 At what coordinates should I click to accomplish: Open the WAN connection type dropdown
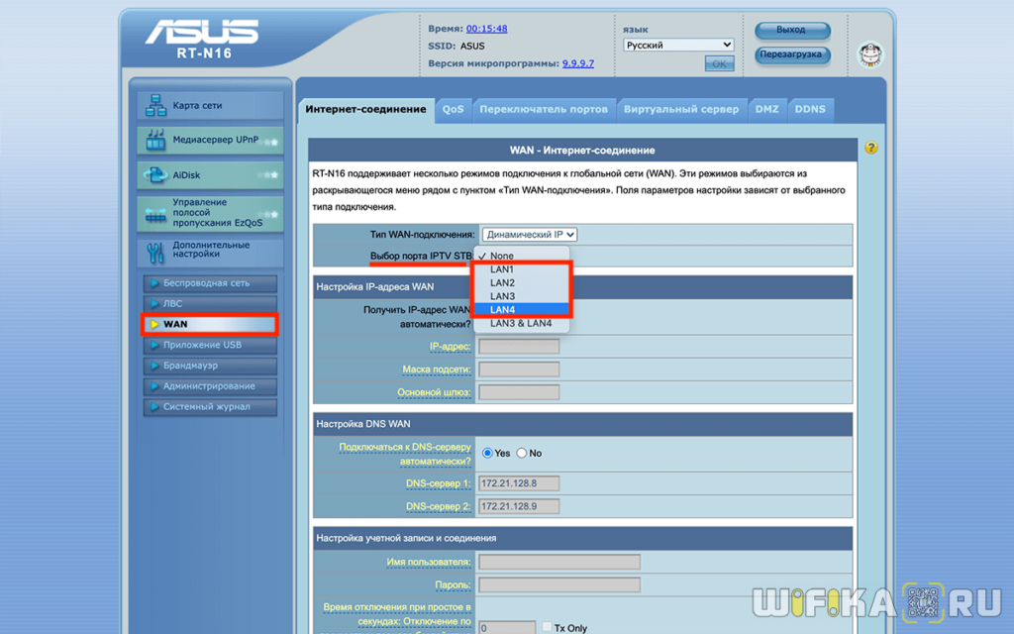tap(529, 235)
